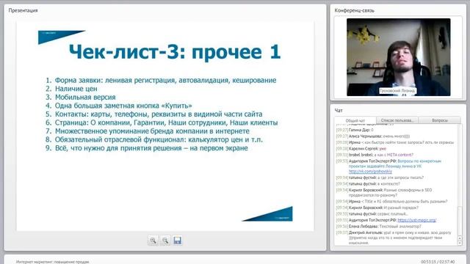Click Елена Лебедева's Текстовый анализатор message
The image size is (470, 264).
(x=379, y=227)
